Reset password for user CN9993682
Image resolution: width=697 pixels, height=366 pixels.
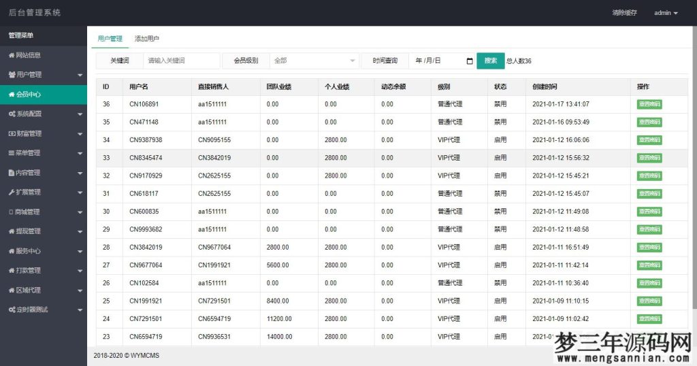pos(649,230)
